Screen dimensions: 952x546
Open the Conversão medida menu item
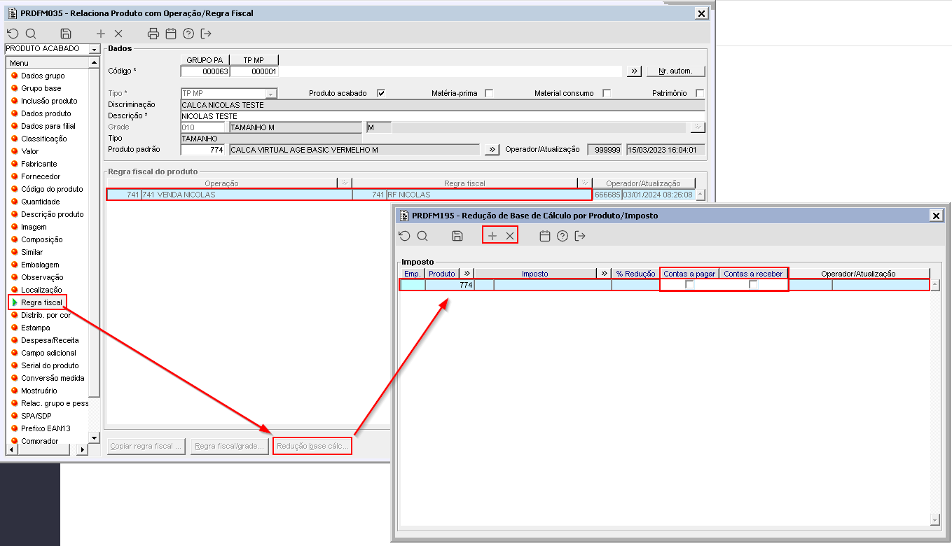[x=53, y=378]
